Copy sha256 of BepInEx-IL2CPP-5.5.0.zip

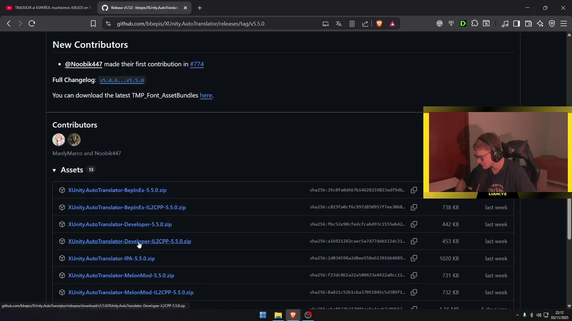(414, 207)
